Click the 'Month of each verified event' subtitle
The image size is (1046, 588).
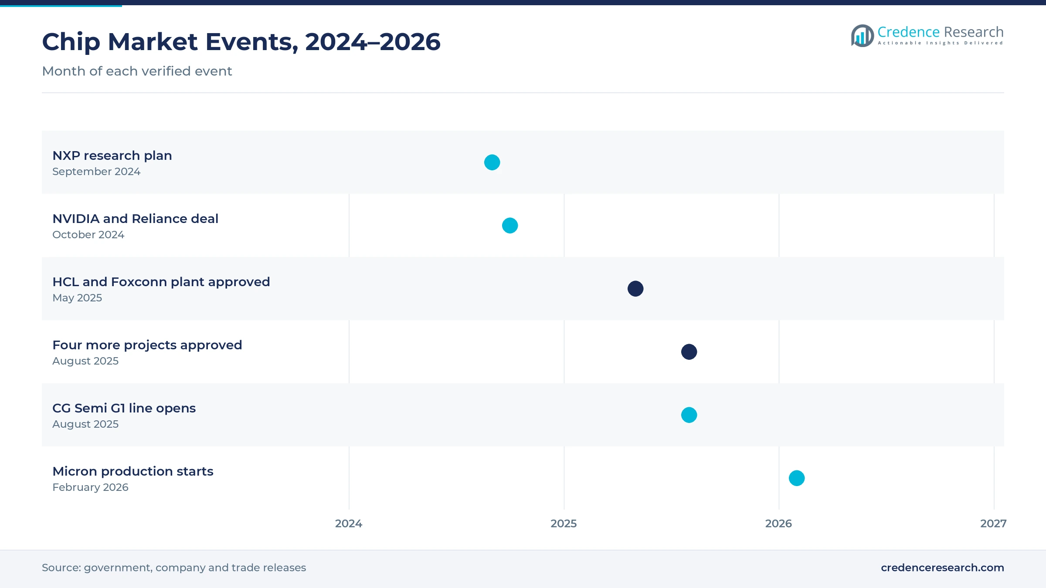click(137, 71)
